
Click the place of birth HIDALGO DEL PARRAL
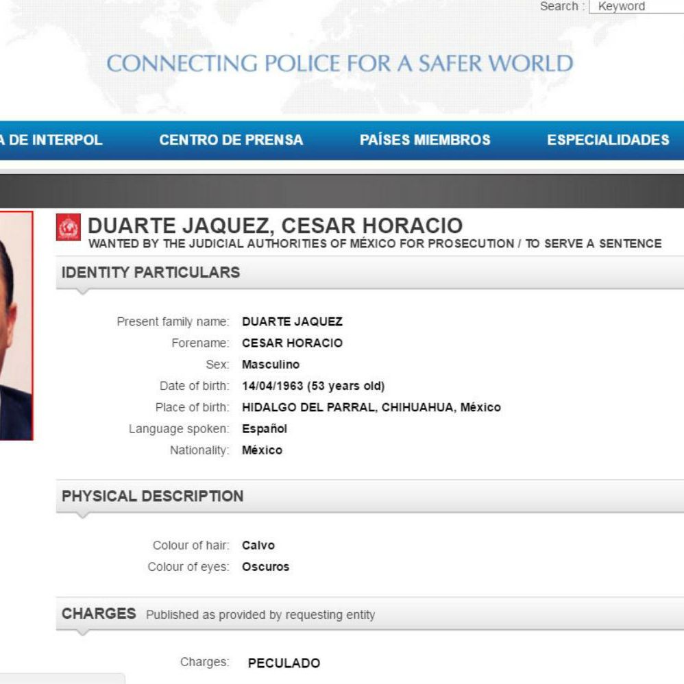click(x=309, y=407)
